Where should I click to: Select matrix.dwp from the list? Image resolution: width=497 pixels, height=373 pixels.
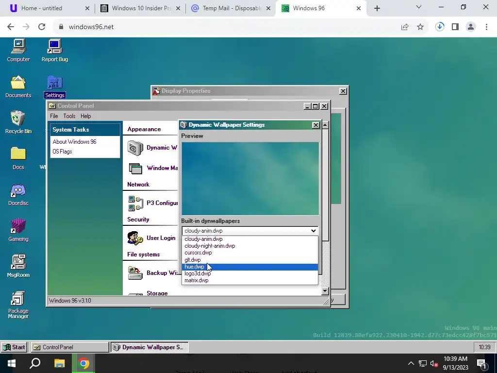coord(250,280)
